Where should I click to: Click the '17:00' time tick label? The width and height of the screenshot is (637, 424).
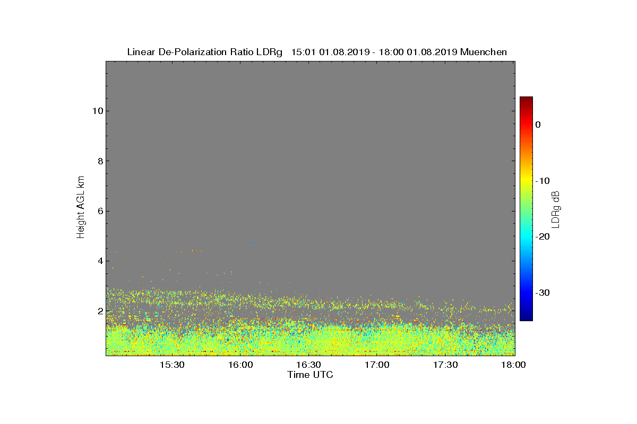(377, 365)
